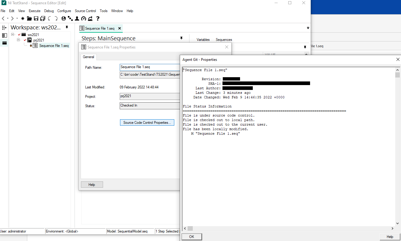The image size is (401, 241).
Task: Click the user login person icon
Action: [77, 18]
